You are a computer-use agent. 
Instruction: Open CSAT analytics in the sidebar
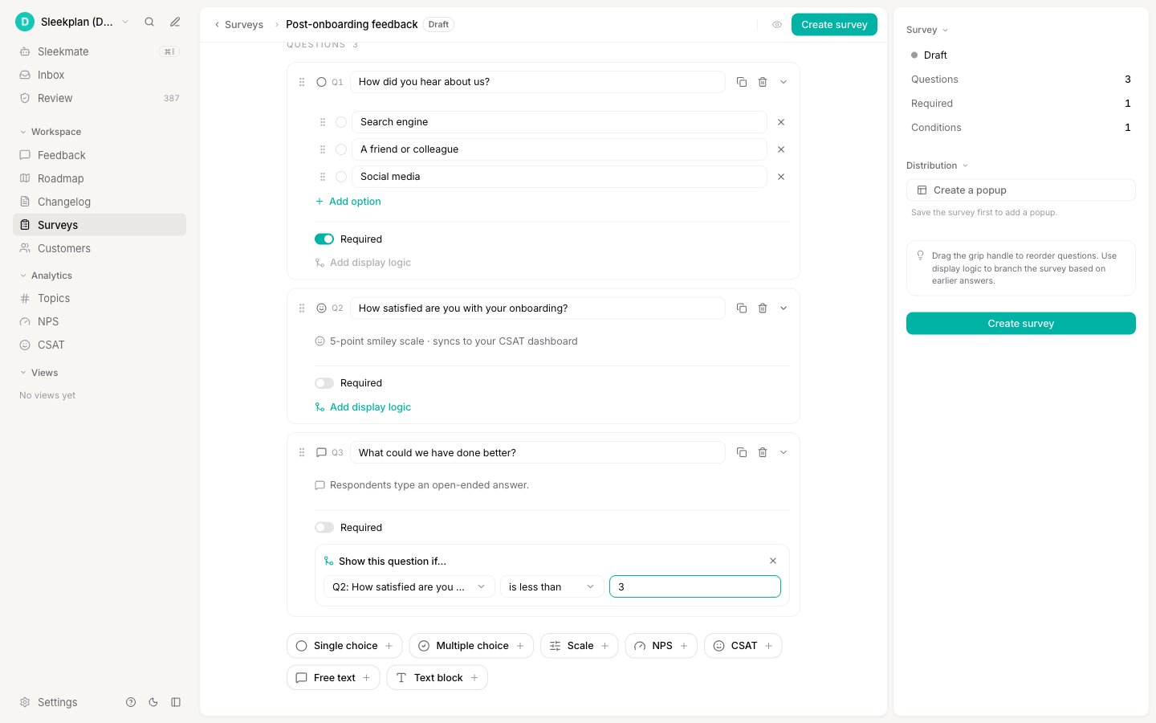tap(100, 345)
